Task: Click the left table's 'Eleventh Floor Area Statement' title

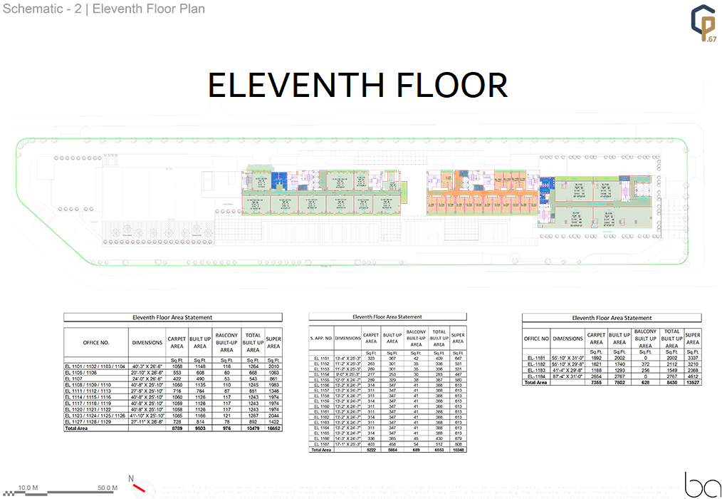Action: click(172, 318)
